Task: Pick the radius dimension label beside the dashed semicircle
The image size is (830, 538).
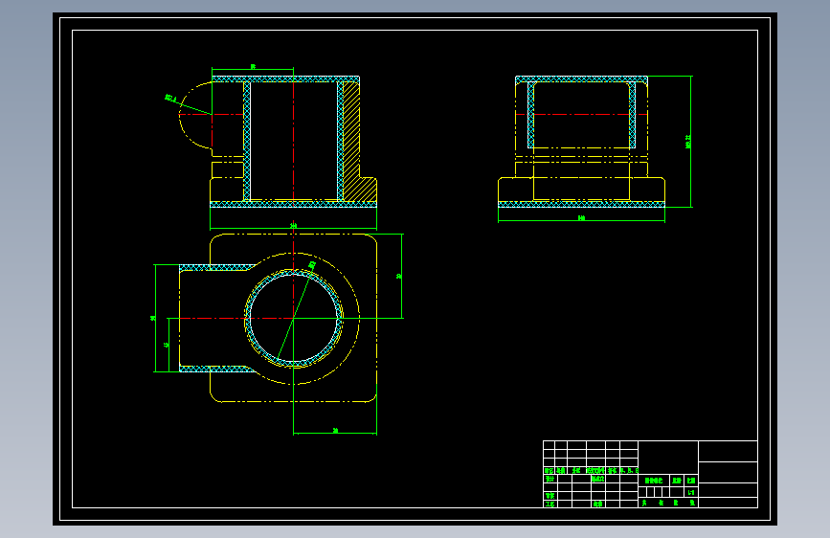Action: tap(169, 98)
